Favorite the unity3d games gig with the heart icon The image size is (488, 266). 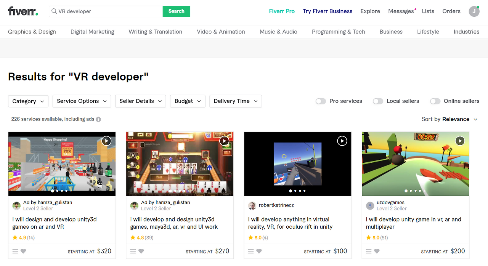point(24,251)
